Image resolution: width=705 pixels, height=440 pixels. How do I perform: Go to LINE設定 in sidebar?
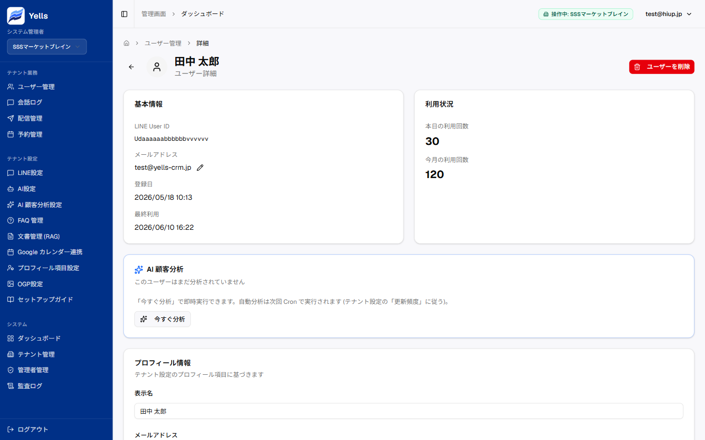click(56, 173)
